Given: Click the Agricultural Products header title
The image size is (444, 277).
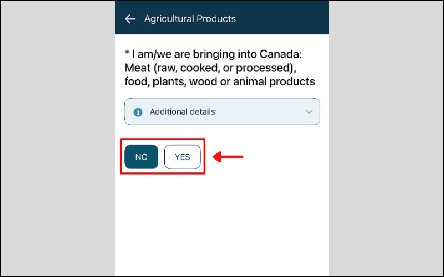Looking at the screenshot, I should point(190,19).
